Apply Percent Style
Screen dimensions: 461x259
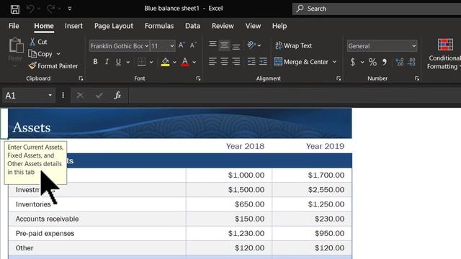pyautogui.click(x=372, y=62)
